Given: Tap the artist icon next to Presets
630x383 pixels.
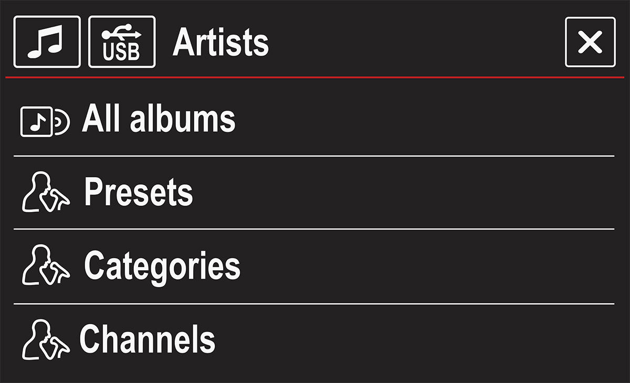Looking at the screenshot, I should pos(46,193).
